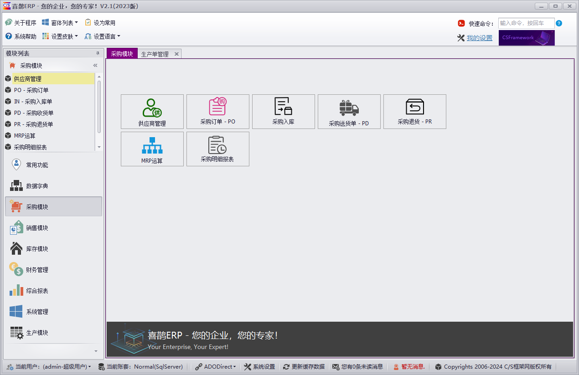The width and height of the screenshot is (579, 375).
Task: Select 常用功能 in the navigation sidebar
Action: tap(53, 165)
